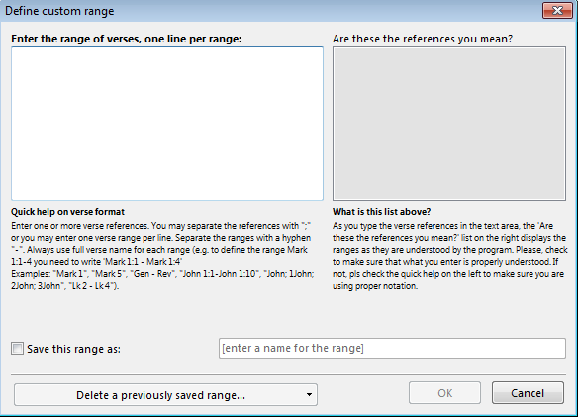Click the explanation paragraph under the references list
Image resolution: width=578 pixels, height=417 pixels.
(x=449, y=255)
